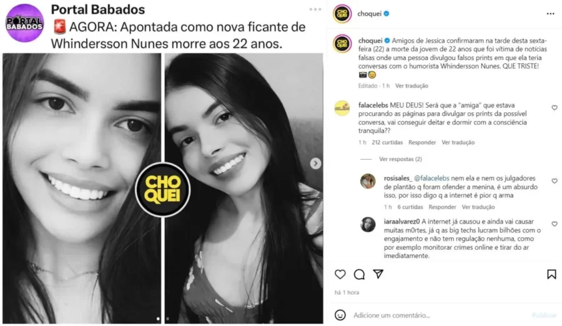Click Responder under falacelebs comment
The height and width of the screenshot is (326, 562).
422,142
